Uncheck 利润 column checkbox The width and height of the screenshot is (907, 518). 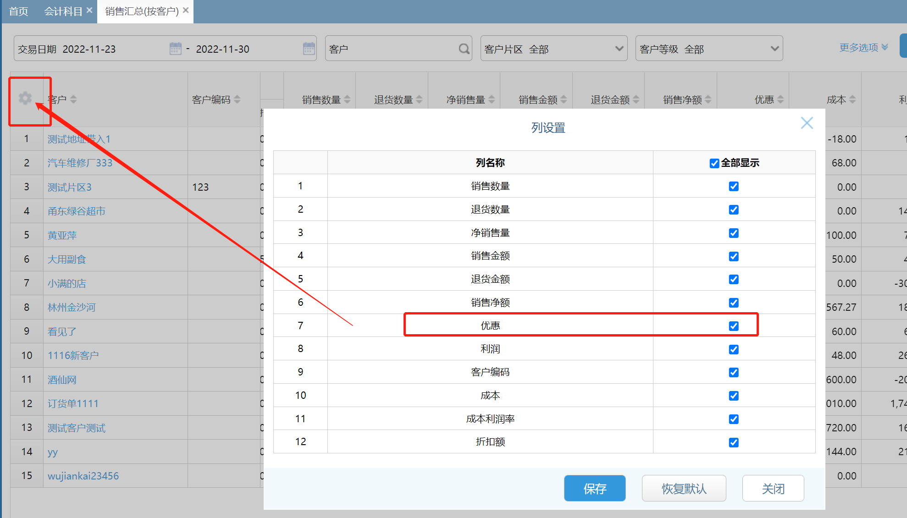coord(734,349)
